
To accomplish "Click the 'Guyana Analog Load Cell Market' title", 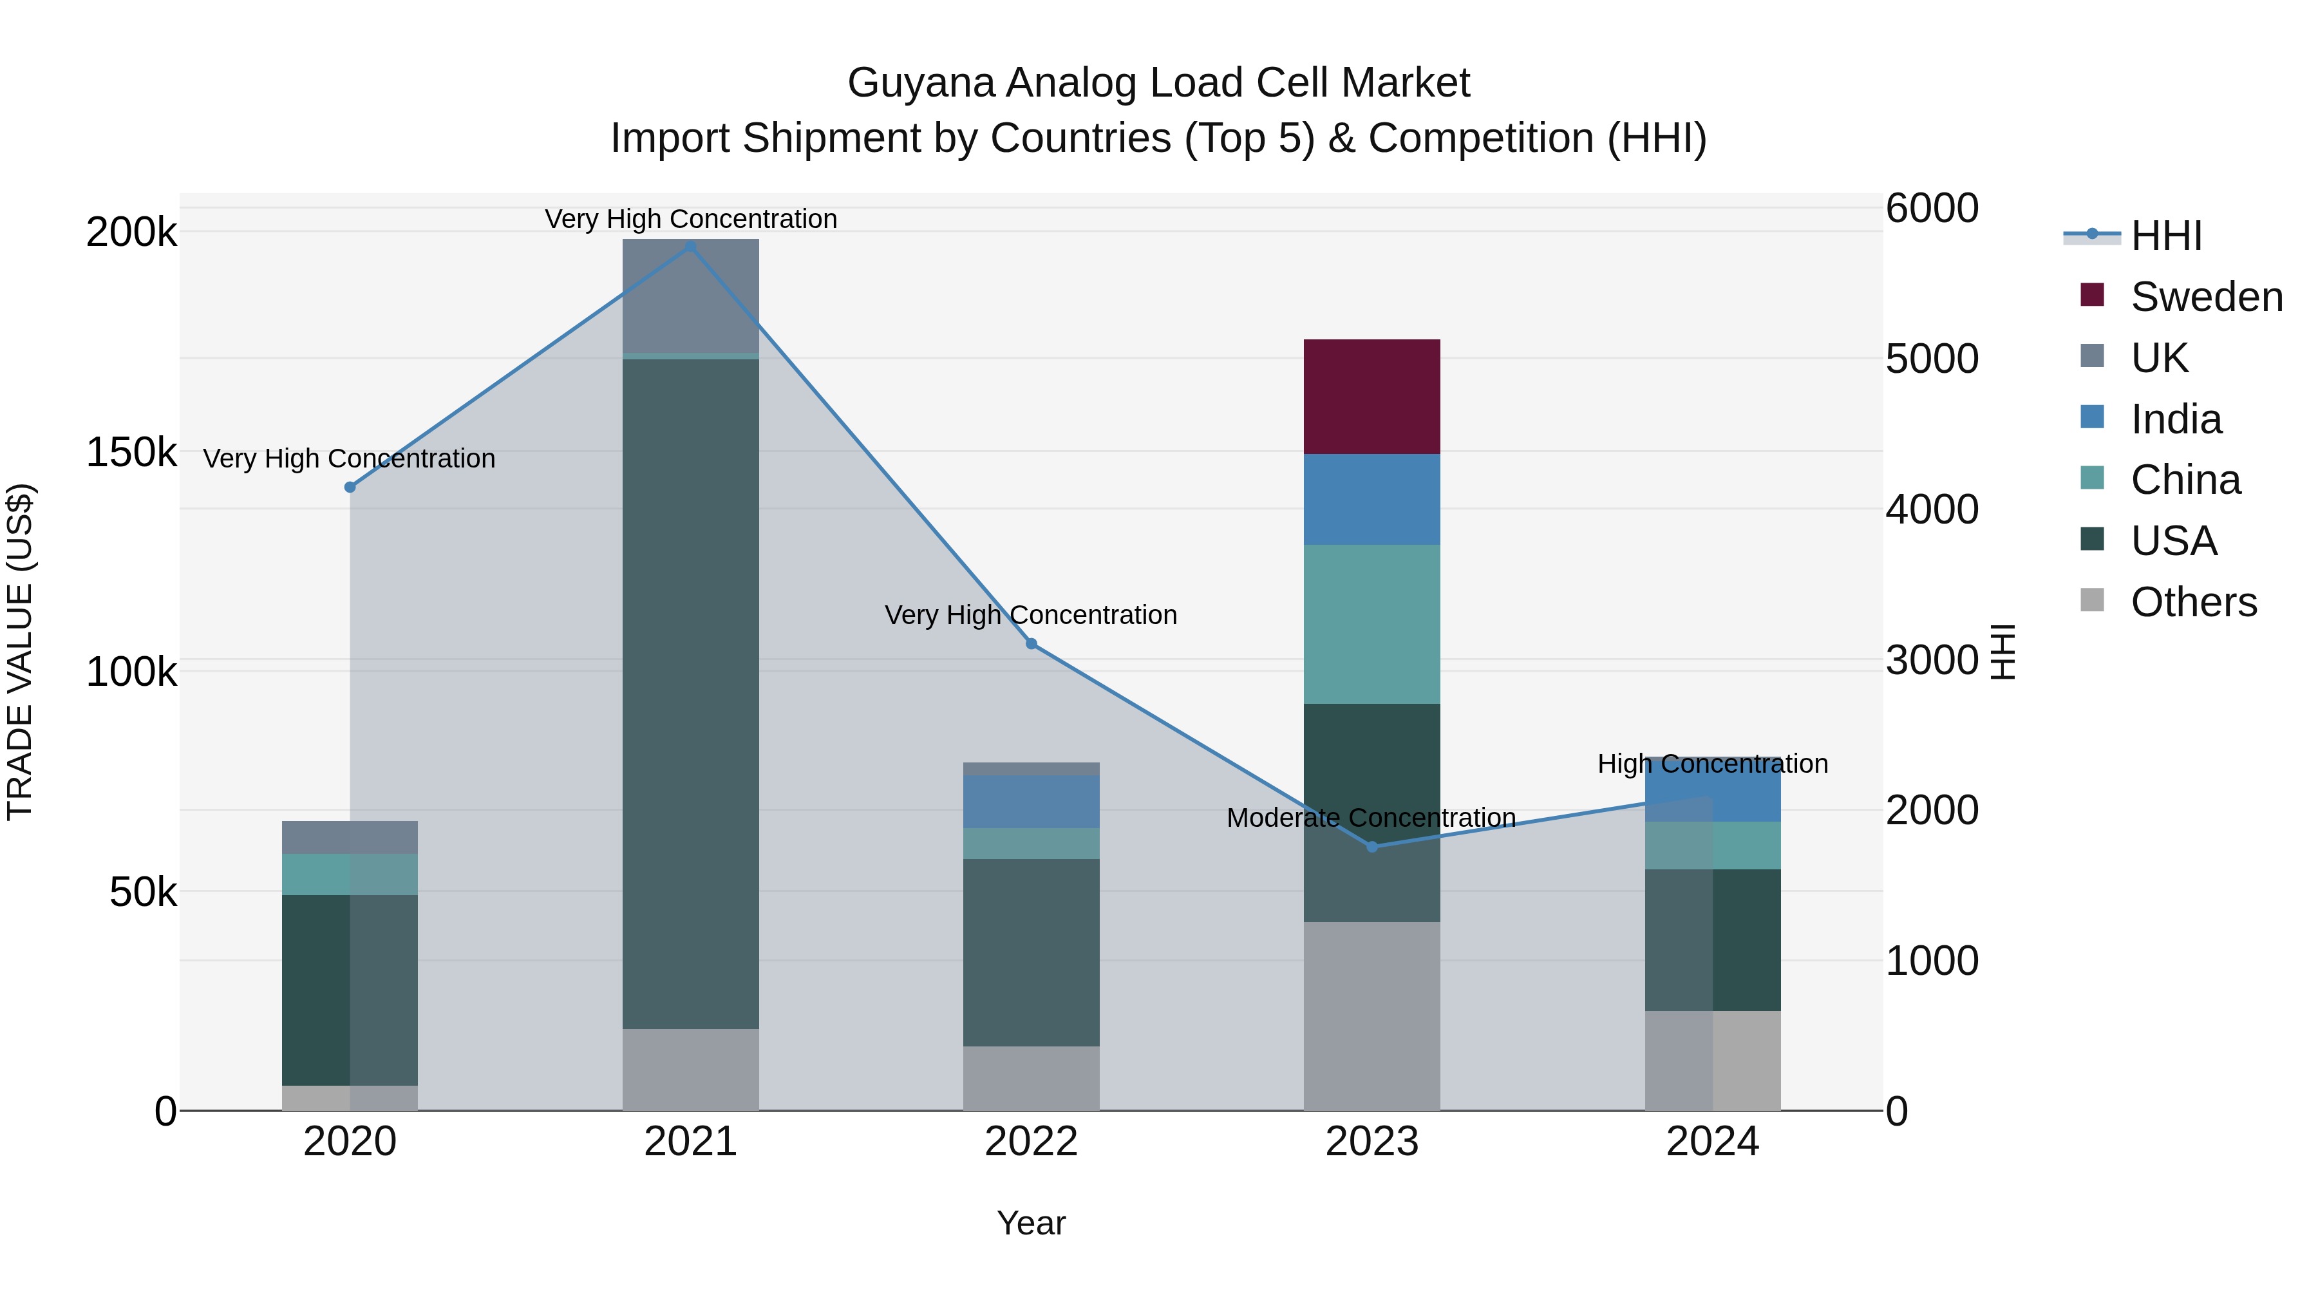I will (x=1158, y=83).
